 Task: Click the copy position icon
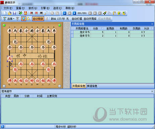pos(110,13)
